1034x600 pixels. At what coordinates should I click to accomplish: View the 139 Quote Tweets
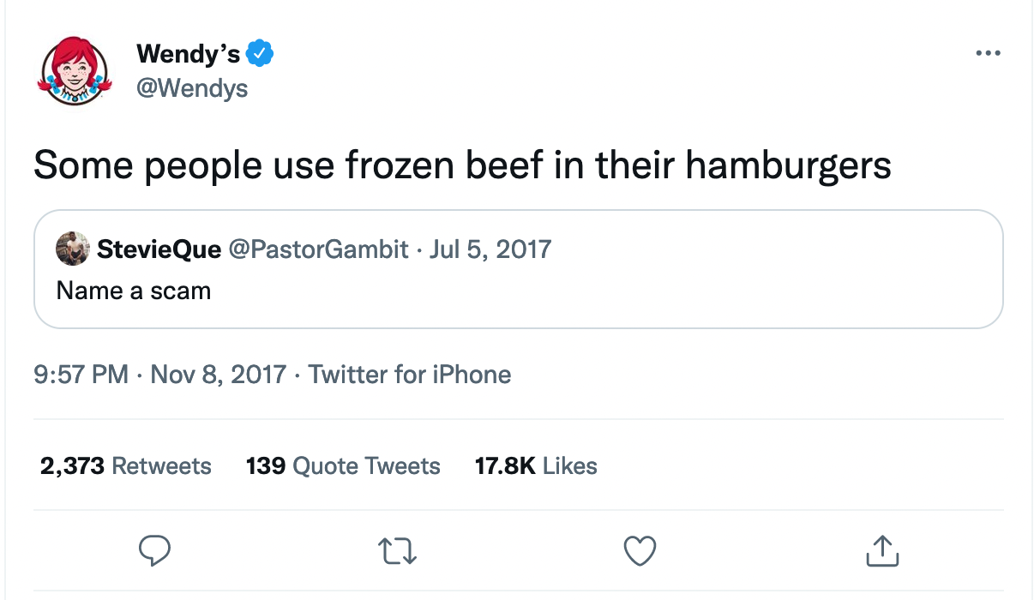[343, 466]
